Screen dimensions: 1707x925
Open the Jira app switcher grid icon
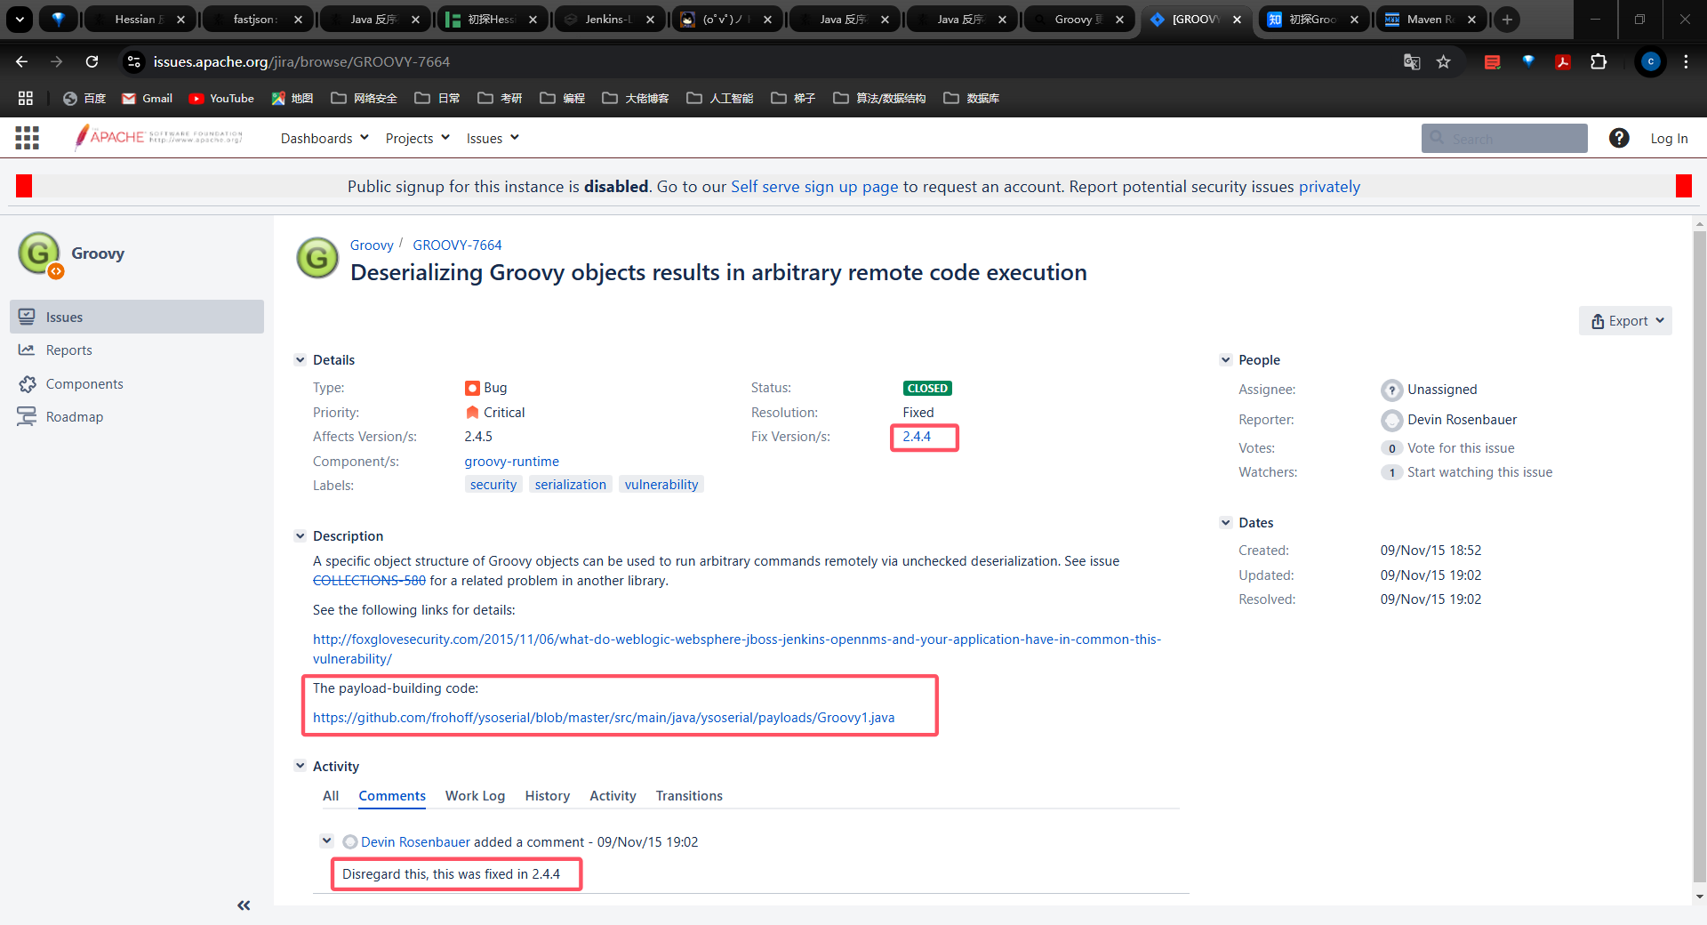pyautogui.click(x=27, y=138)
